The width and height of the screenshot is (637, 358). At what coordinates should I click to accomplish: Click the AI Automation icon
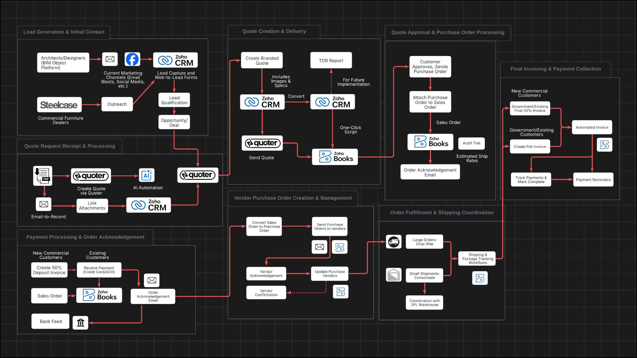coord(147,175)
